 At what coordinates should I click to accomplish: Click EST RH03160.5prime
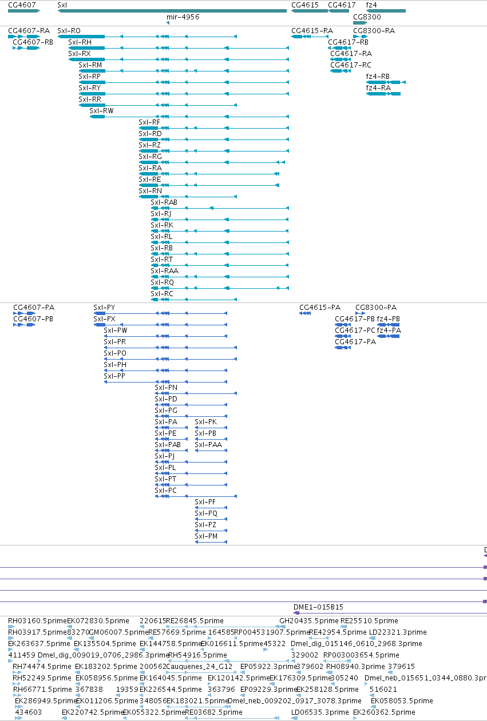click(x=37, y=621)
